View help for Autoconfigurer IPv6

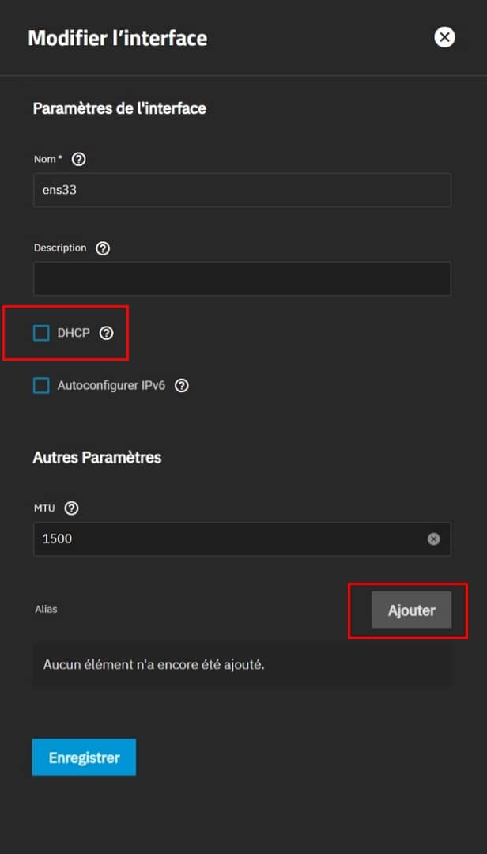(x=182, y=386)
